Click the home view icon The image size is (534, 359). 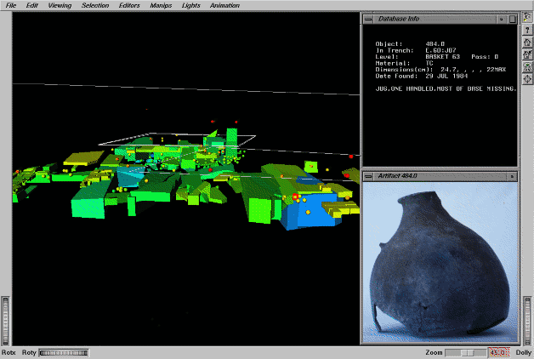click(x=527, y=42)
